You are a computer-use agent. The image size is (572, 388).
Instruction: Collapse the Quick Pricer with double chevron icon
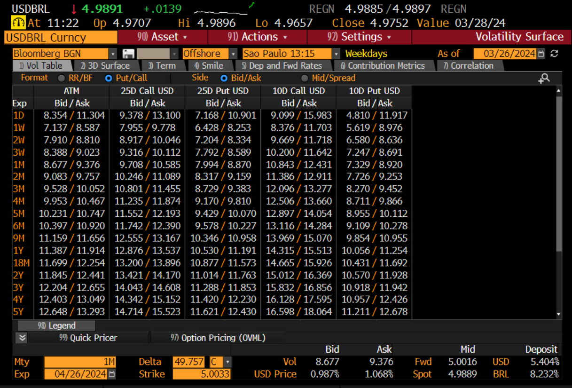pos(22,338)
